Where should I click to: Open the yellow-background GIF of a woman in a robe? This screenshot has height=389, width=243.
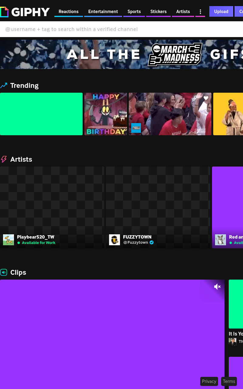click(228, 114)
